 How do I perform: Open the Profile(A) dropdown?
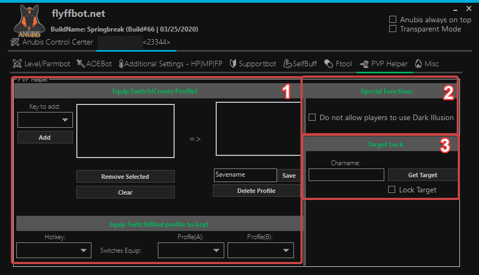pyautogui.click(x=191, y=250)
